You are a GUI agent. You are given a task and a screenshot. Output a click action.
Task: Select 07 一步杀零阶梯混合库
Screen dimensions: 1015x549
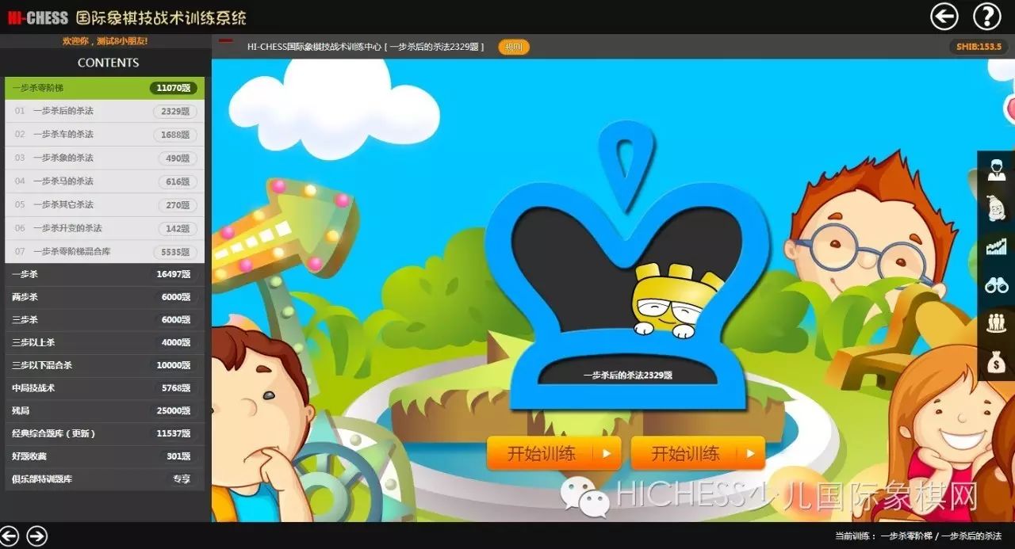click(x=105, y=252)
